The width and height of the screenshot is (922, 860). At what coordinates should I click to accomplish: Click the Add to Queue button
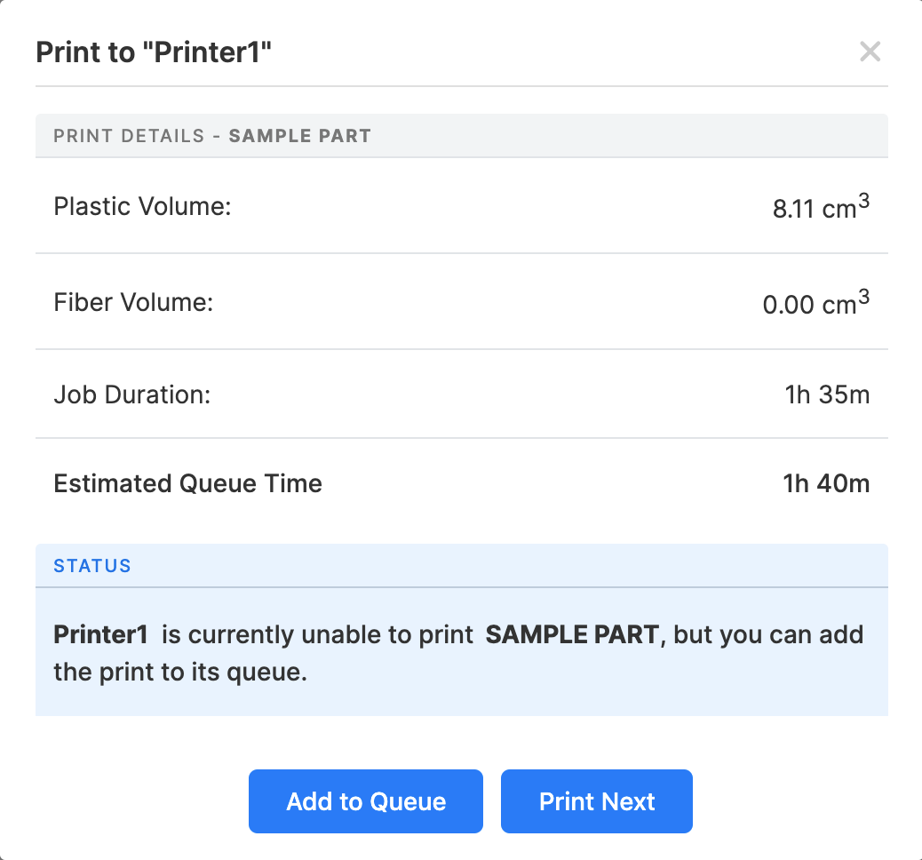point(365,800)
